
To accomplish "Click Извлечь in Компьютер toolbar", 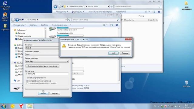I will tap(33, 25).
